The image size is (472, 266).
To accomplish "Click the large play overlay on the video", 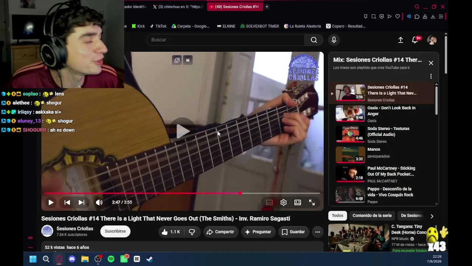I will pos(183,131).
